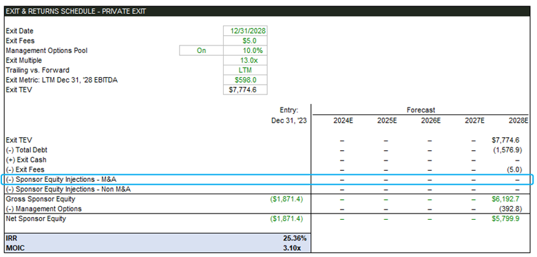537x257 pixels.
Task: Select the IRR value 25.36%
Action: pyautogui.click(x=295, y=238)
